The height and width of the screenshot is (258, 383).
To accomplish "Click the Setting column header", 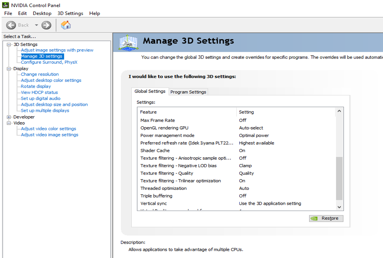I will pyautogui.click(x=286, y=112).
